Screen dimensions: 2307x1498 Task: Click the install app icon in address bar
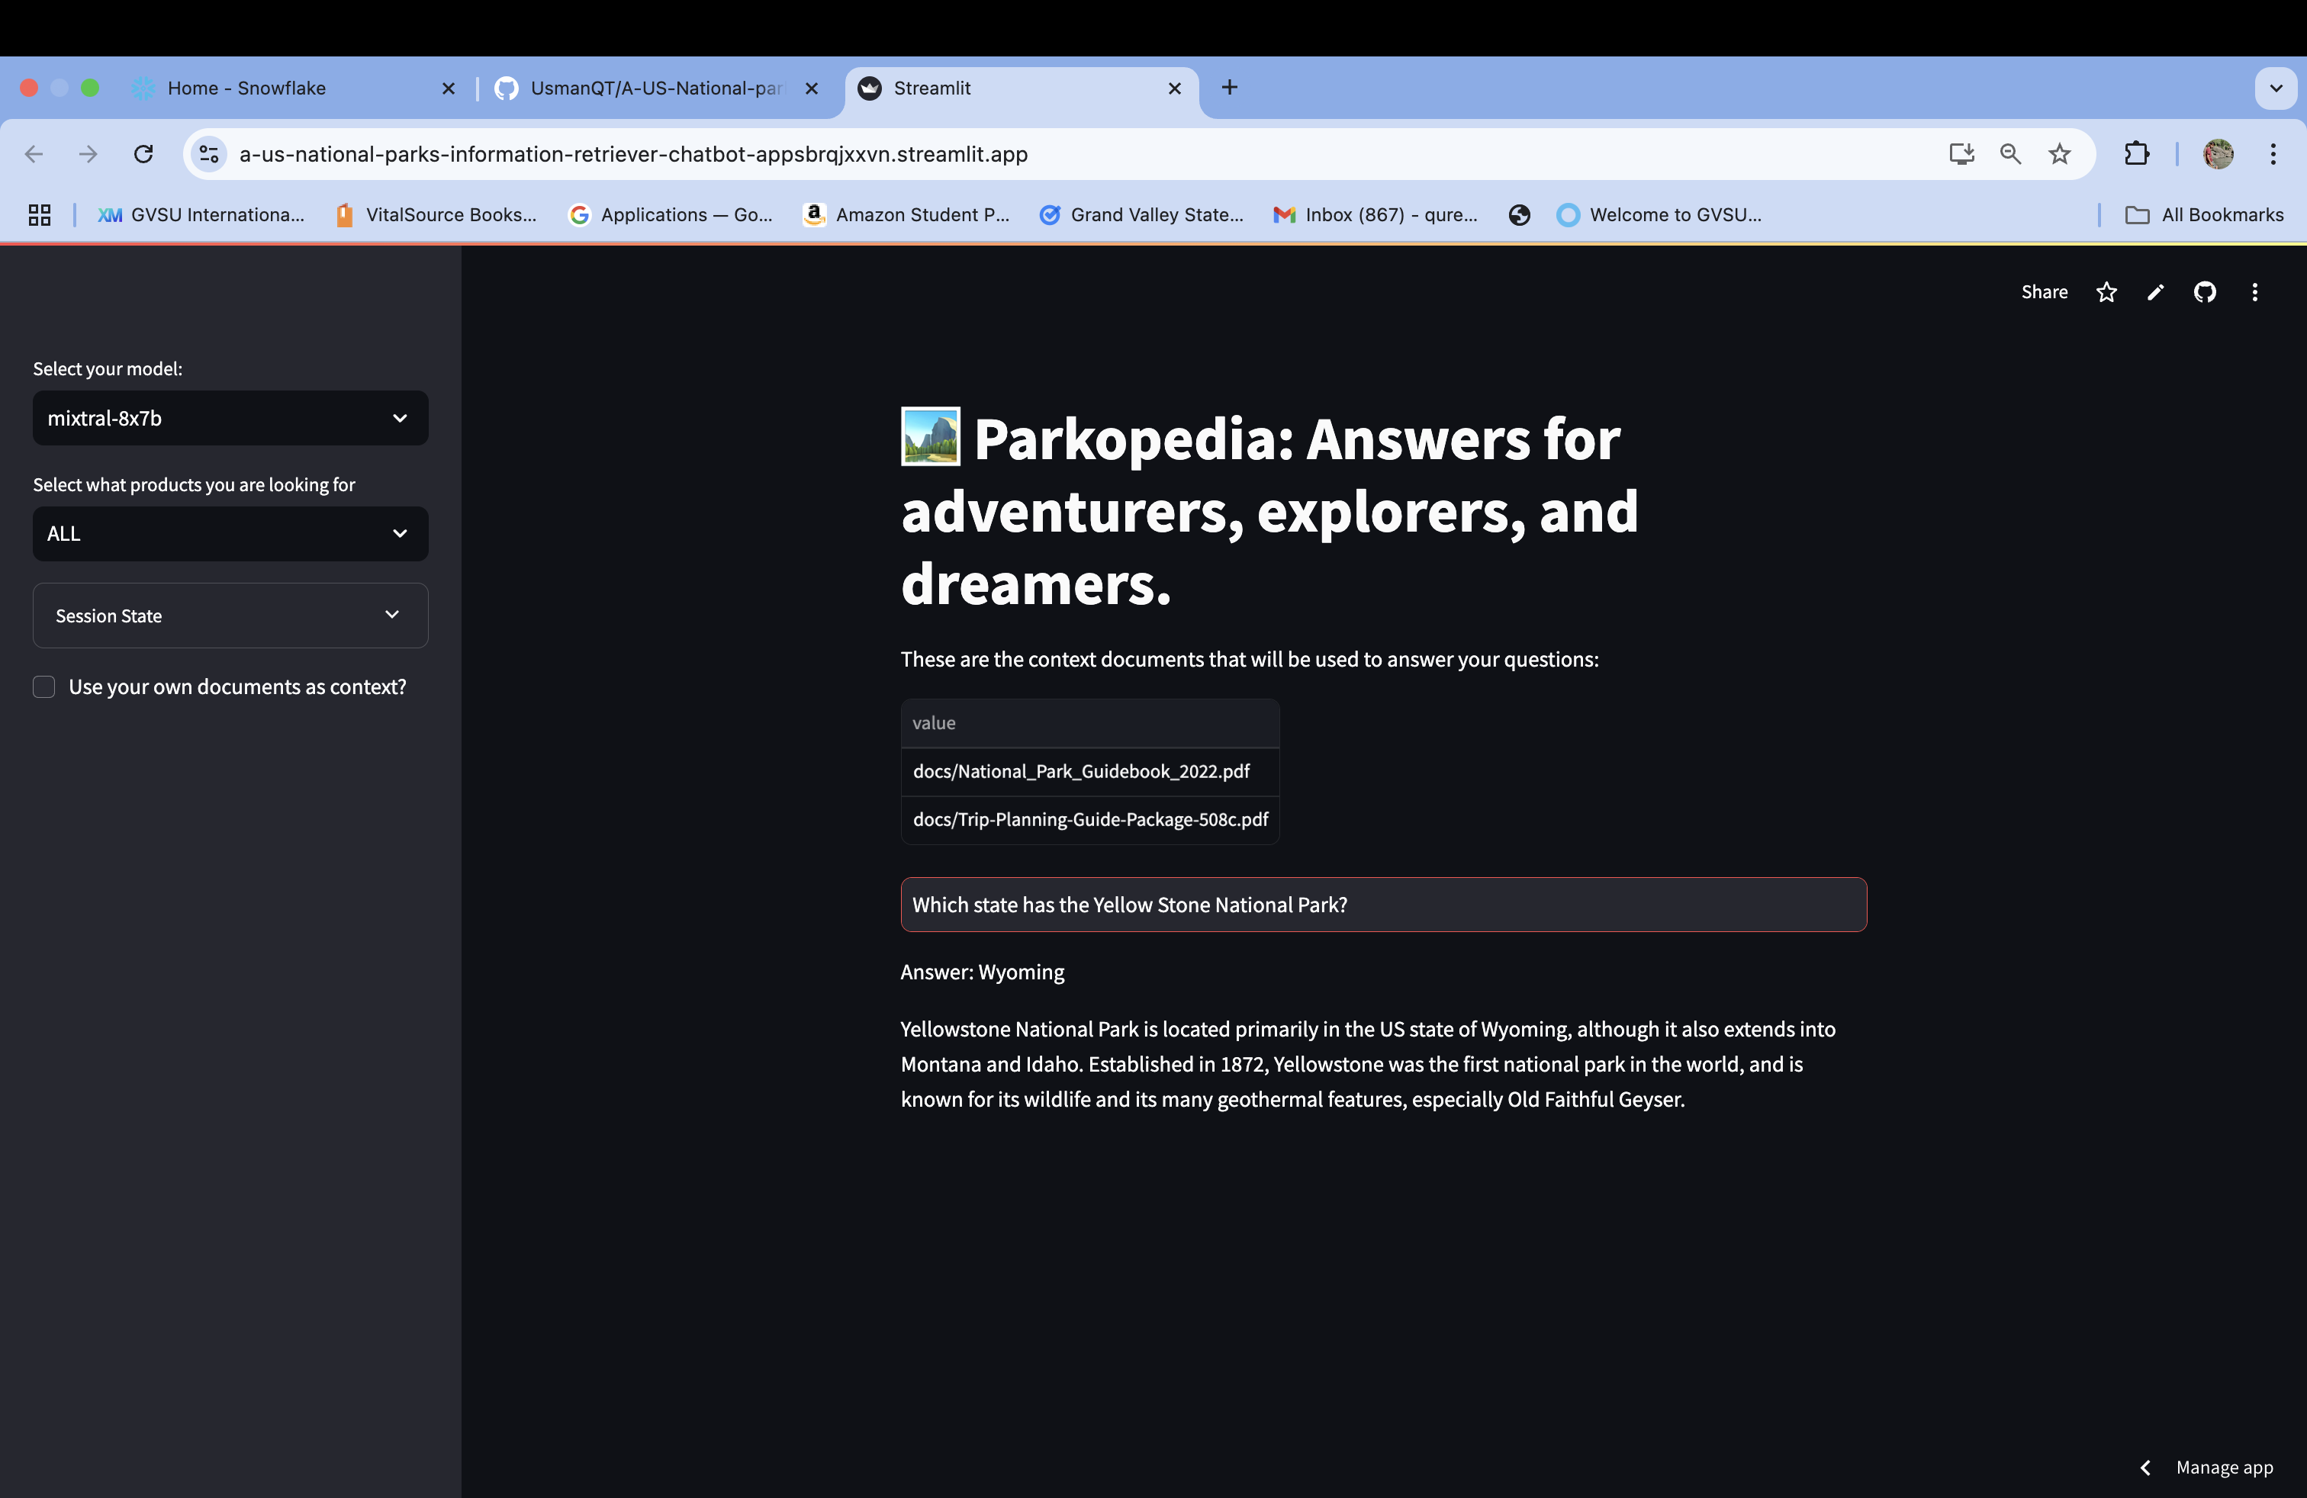[x=1961, y=154]
